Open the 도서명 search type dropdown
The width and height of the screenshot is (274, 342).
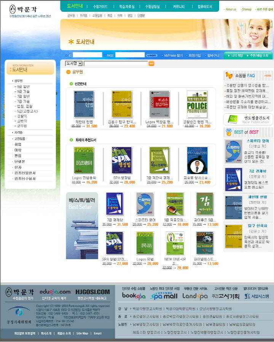(74, 63)
